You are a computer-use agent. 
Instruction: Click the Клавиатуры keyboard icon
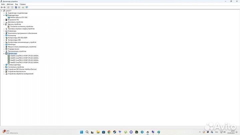click(6, 31)
